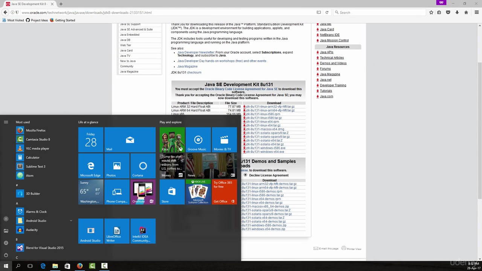Open the Store tile
The width and height of the screenshot is (482, 271).
tap(172, 192)
